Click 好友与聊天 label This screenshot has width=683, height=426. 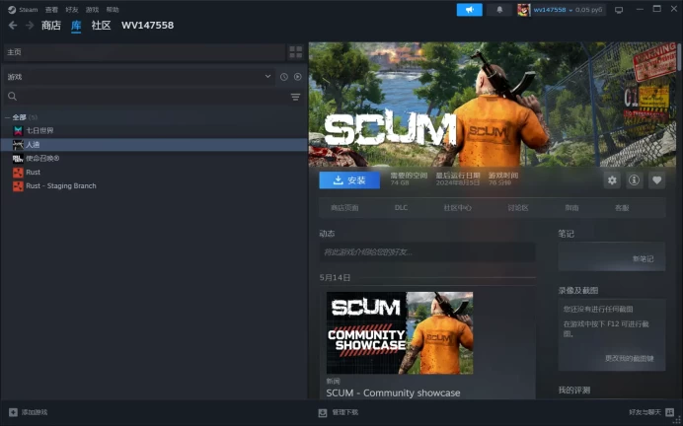click(x=645, y=412)
